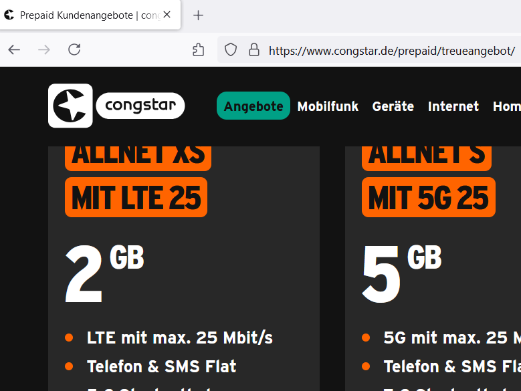Image resolution: width=521 pixels, height=391 pixels.
Task: Click the LTE mit max. 25 Mbit/s item
Action: pos(179,338)
